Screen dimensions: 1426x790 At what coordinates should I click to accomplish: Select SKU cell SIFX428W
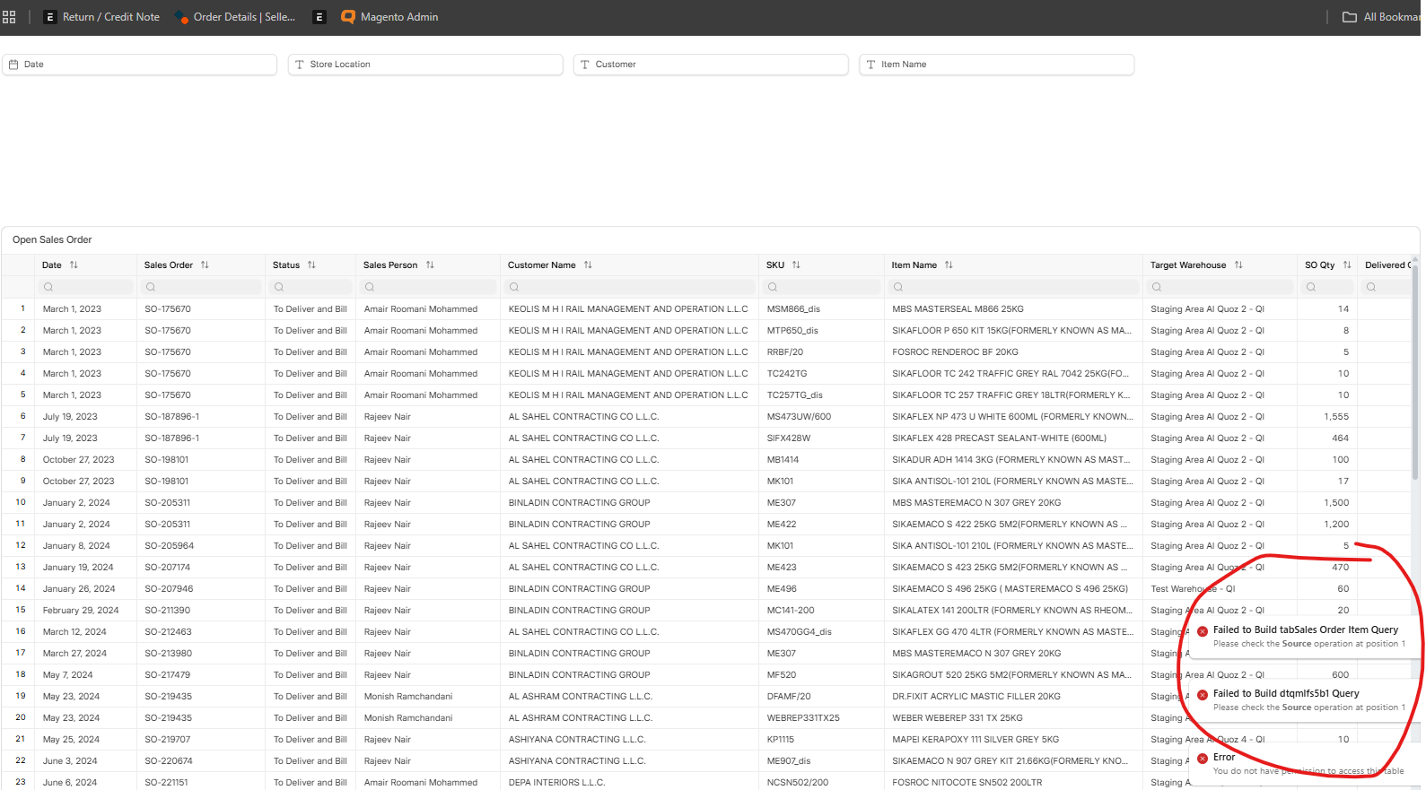tap(789, 438)
